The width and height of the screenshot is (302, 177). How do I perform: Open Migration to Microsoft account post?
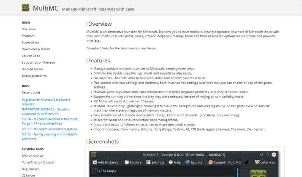[46, 102]
